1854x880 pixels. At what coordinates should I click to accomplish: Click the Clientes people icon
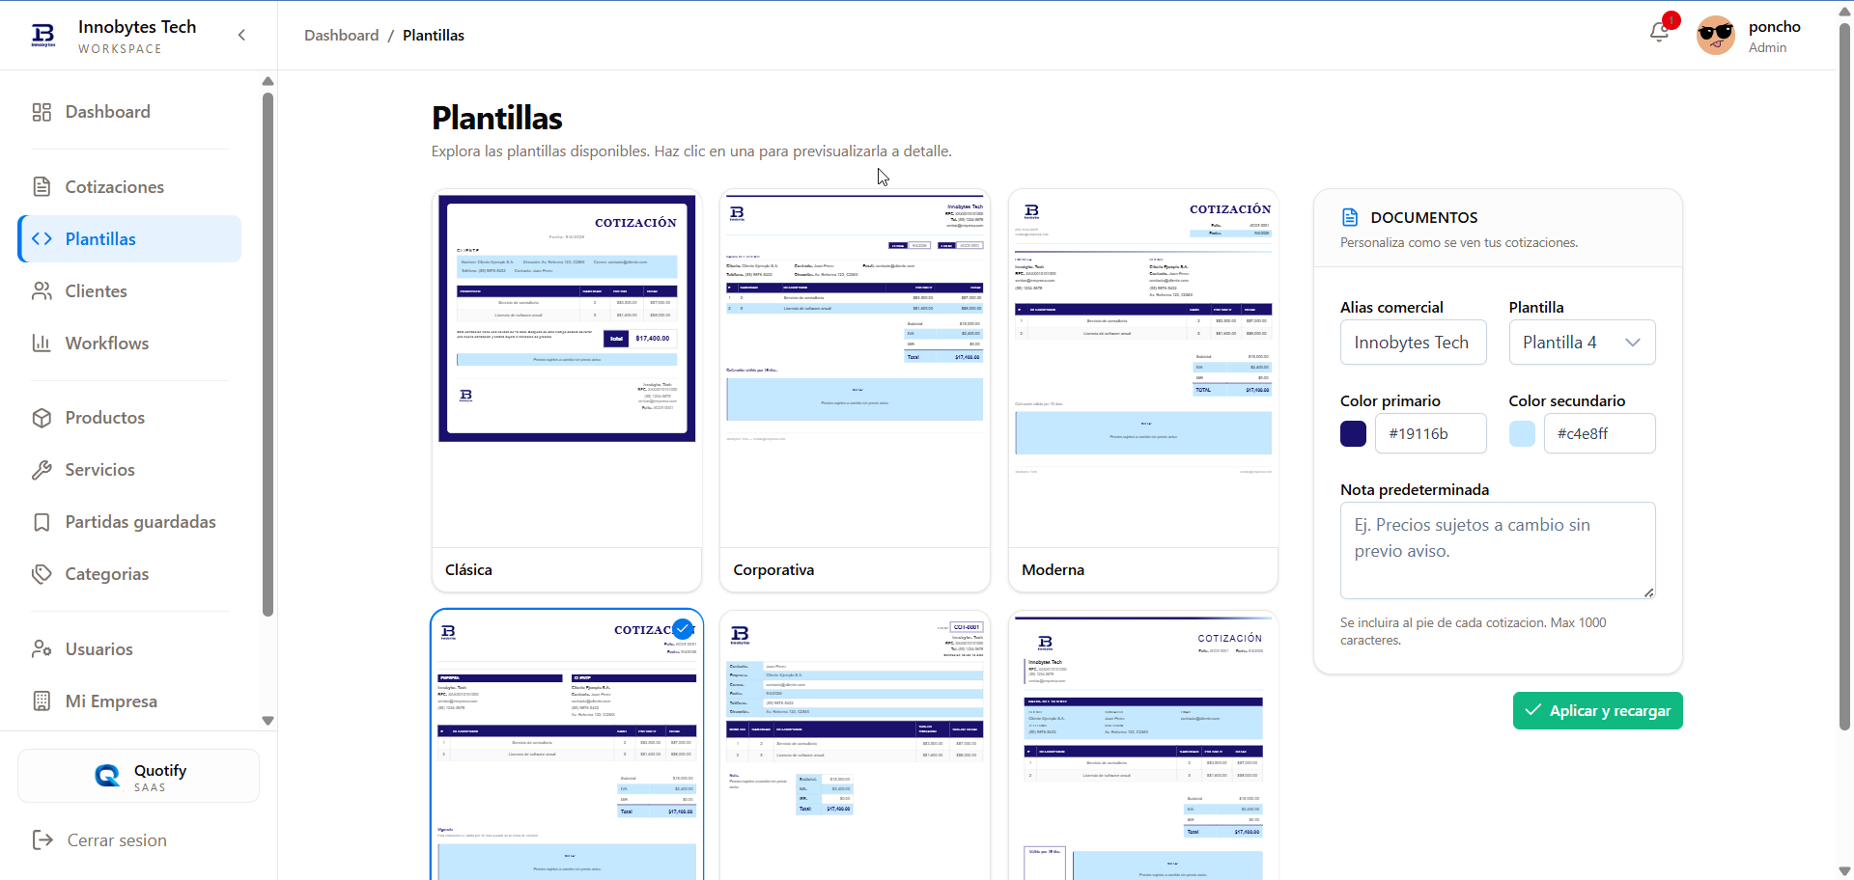click(x=42, y=291)
